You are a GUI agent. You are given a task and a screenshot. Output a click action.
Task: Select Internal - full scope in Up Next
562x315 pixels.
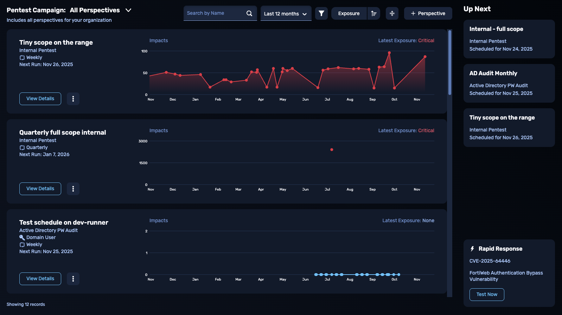(x=509, y=39)
